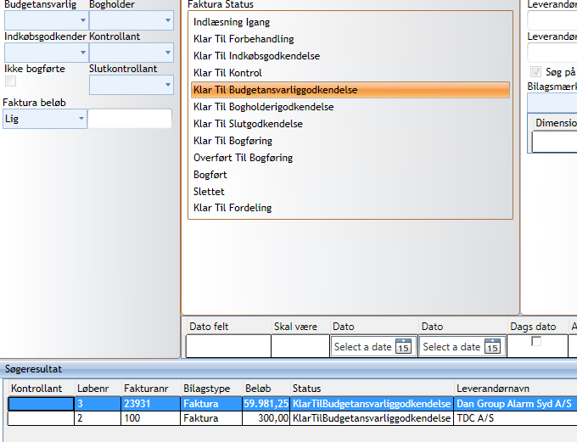Sort results by Fakturanr column header
577x442 pixels.
pyautogui.click(x=151, y=389)
